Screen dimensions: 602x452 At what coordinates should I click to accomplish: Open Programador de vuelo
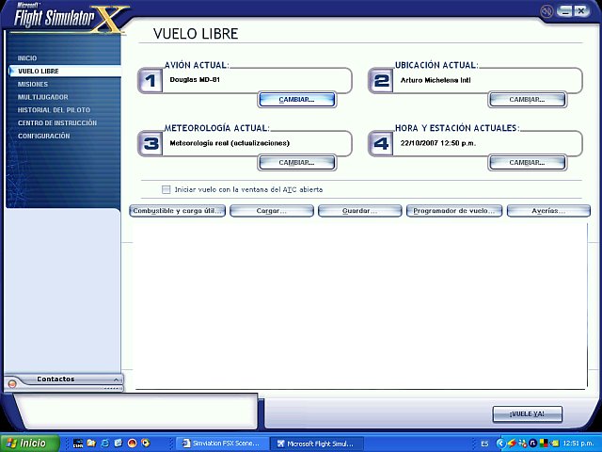(454, 211)
